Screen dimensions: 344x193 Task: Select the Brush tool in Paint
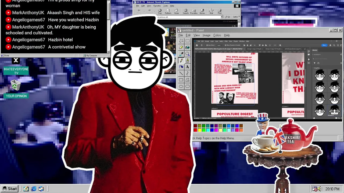coord(187,61)
